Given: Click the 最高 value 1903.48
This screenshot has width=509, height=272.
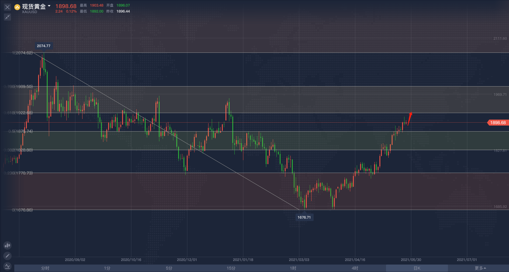Looking at the screenshot, I should click(x=96, y=5).
